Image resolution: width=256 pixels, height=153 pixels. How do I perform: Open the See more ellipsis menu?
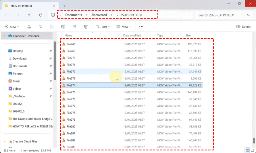pos(141,27)
